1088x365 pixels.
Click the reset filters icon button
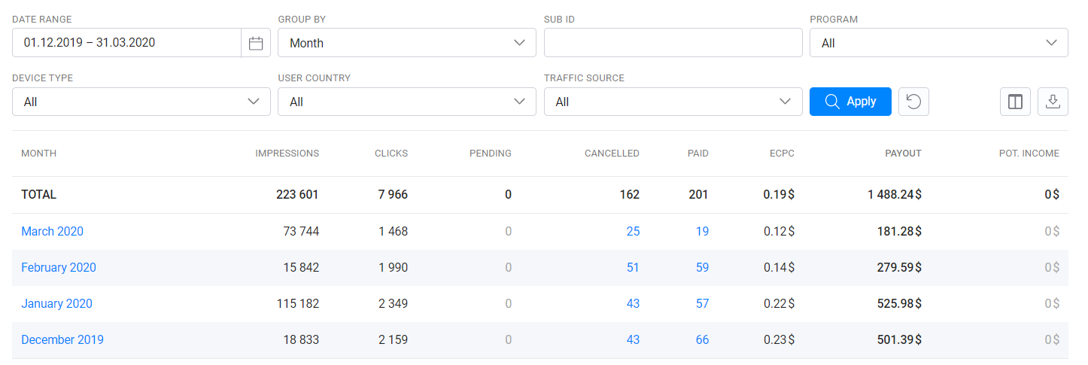coord(913,102)
